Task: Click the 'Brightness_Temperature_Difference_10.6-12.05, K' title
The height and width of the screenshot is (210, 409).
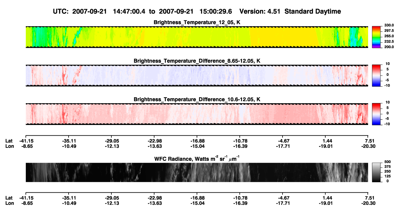Action: (x=197, y=99)
